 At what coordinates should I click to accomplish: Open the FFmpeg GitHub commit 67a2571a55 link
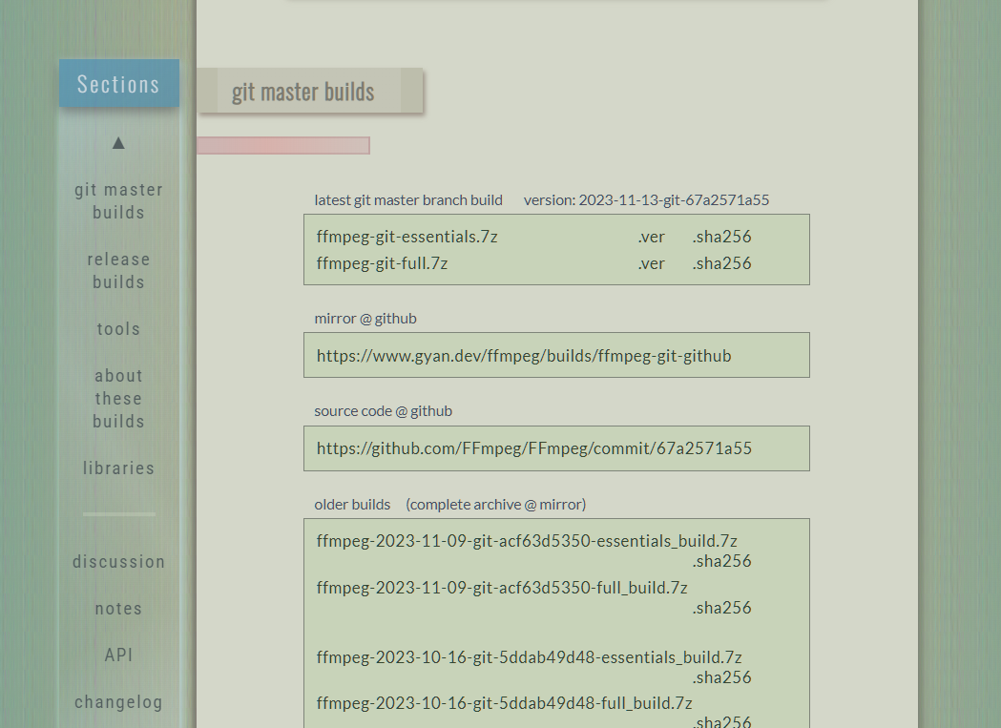point(533,448)
